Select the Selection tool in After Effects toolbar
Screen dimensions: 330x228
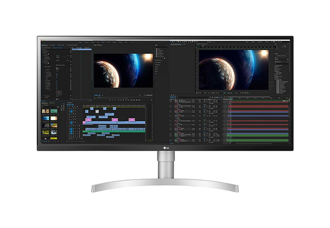(172, 42)
